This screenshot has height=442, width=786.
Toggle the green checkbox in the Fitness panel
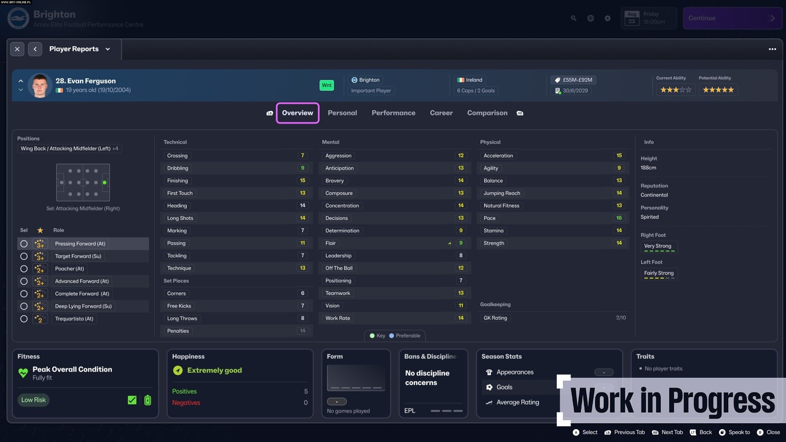point(131,400)
